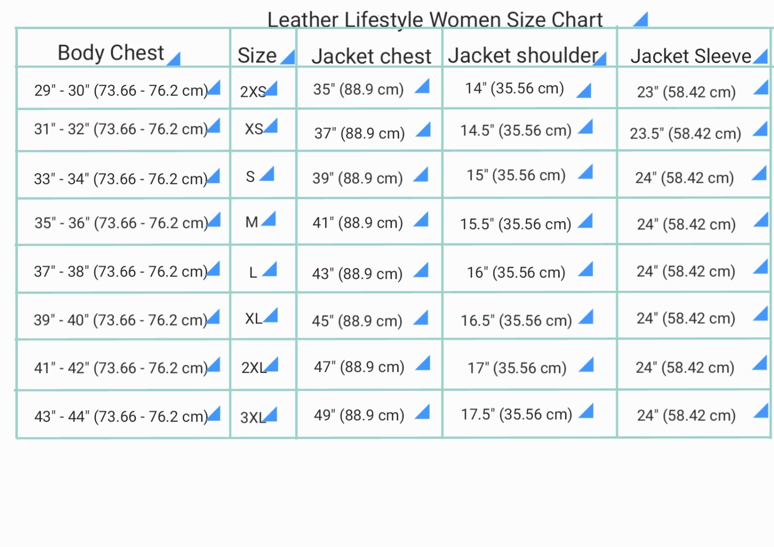Click the triangle in the 43" - 44" body chest cell
The image size is (774, 547).
pyautogui.click(x=215, y=414)
